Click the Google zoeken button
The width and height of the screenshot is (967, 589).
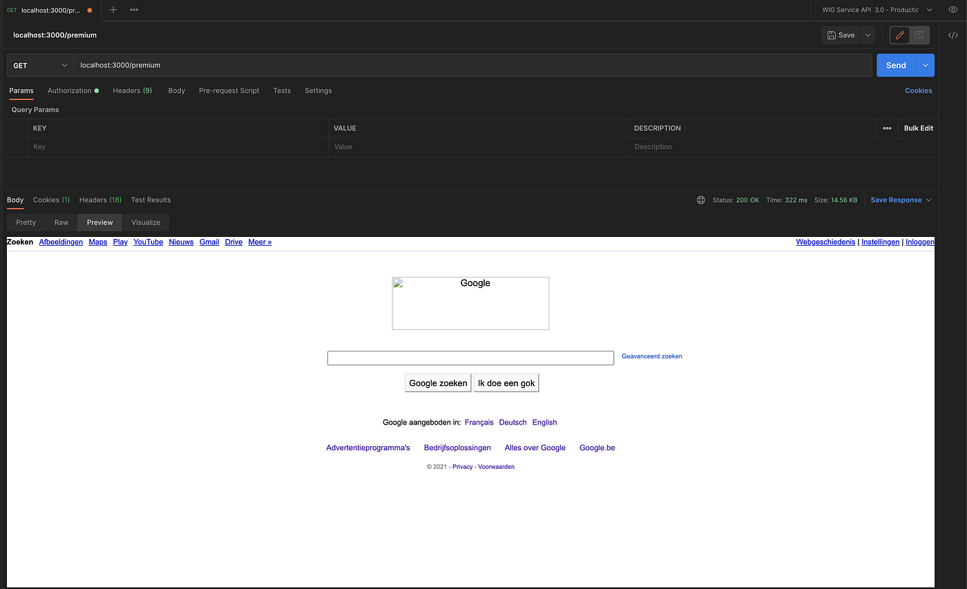tap(438, 383)
